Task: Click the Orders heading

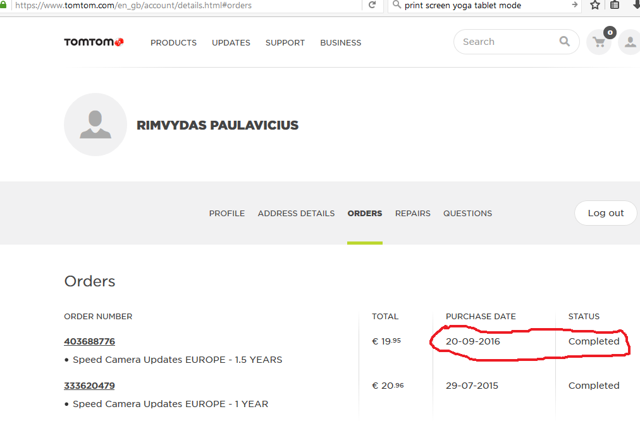Action: [90, 281]
